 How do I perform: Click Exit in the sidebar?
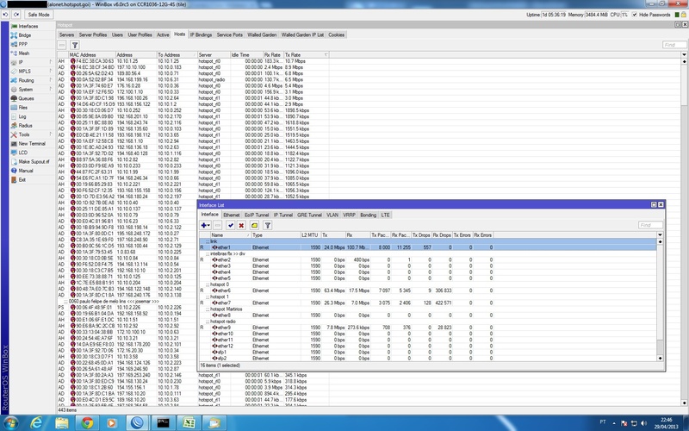coord(22,180)
